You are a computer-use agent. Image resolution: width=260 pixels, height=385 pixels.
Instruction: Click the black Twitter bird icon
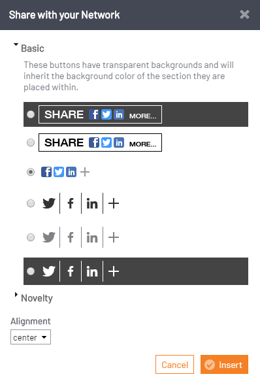tap(49, 203)
